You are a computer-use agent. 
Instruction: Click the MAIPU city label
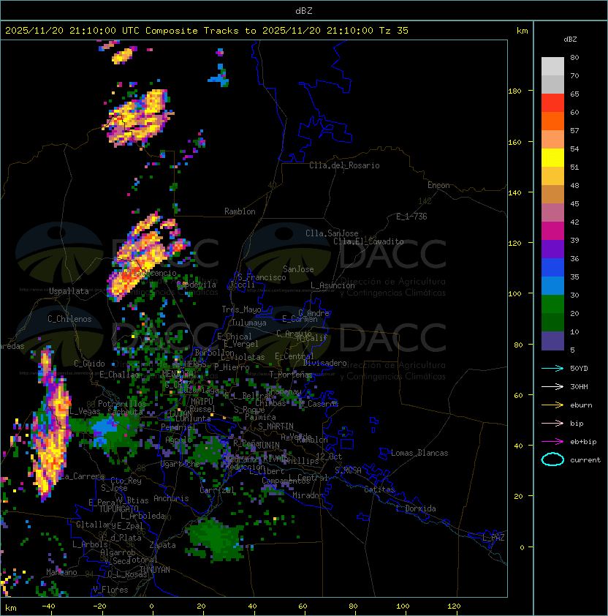click(x=202, y=402)
